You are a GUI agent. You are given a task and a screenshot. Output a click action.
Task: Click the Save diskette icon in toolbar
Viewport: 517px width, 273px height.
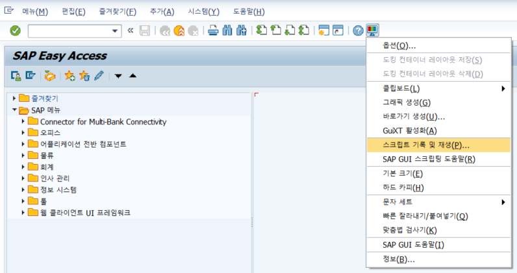click(145, 31)
